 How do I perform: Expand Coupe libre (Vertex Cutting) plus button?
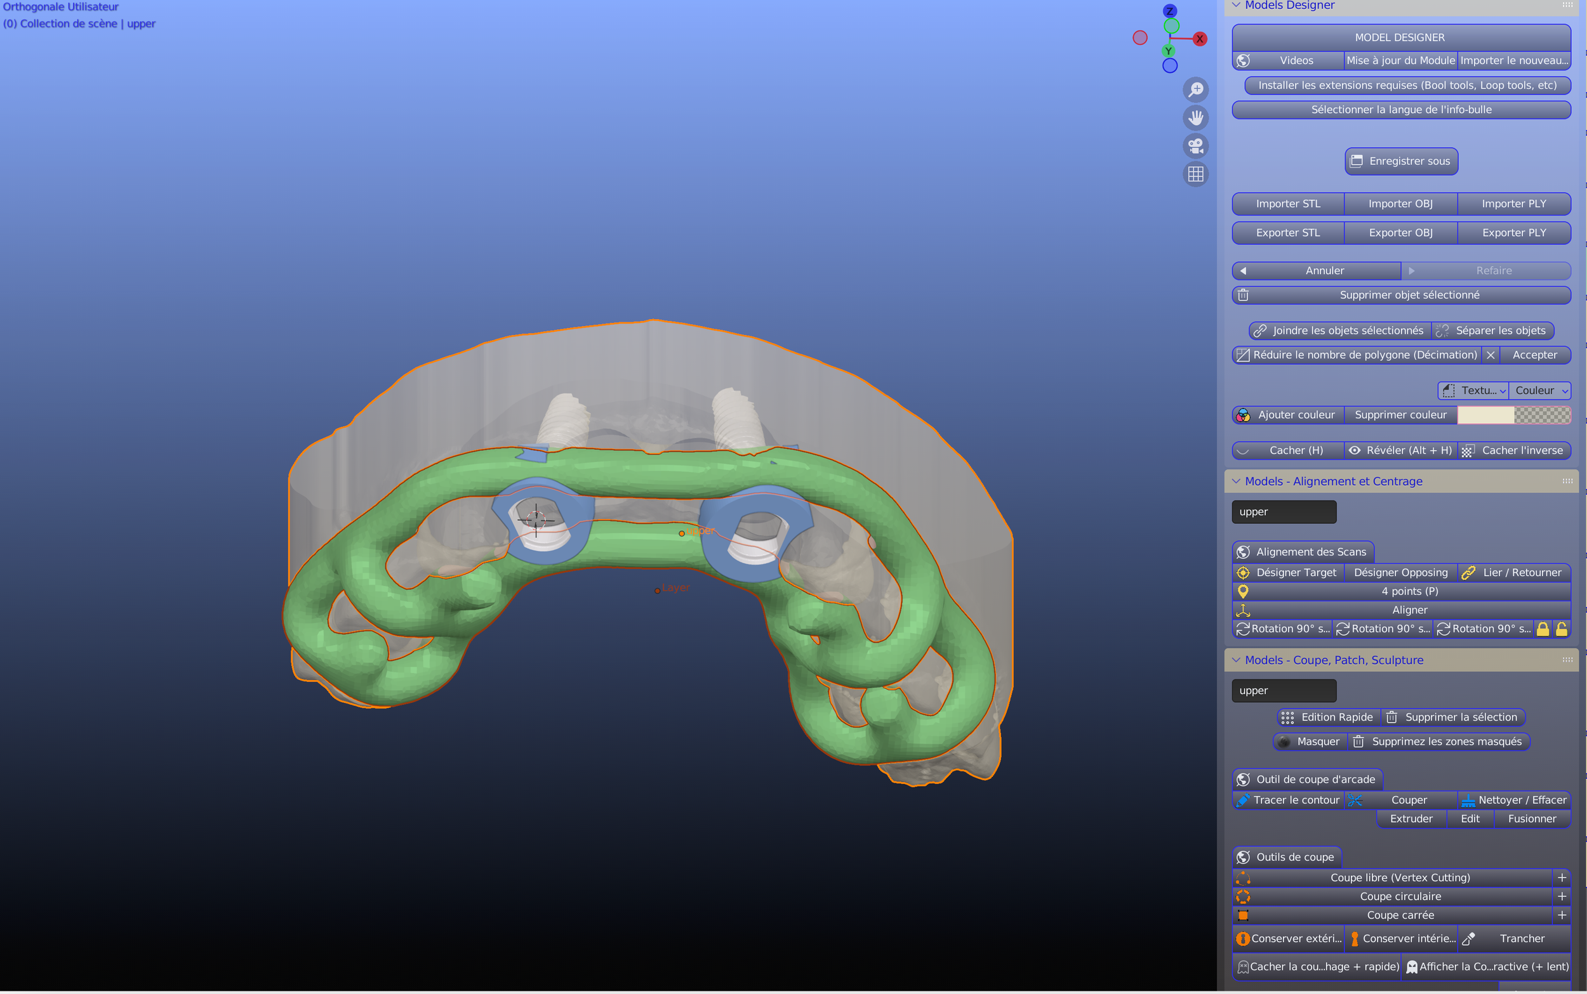(1562, 878)
